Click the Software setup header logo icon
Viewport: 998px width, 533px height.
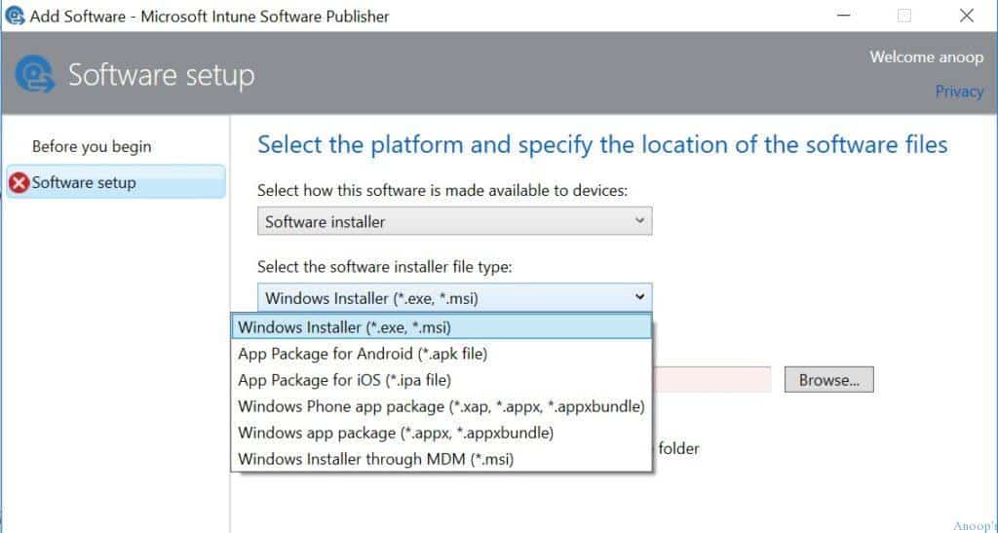point(36,76)
